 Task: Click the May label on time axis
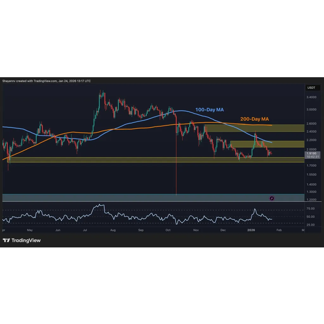[30, 230]
